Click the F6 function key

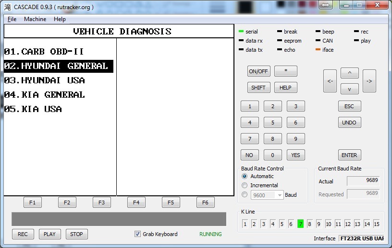pos(205,203)
